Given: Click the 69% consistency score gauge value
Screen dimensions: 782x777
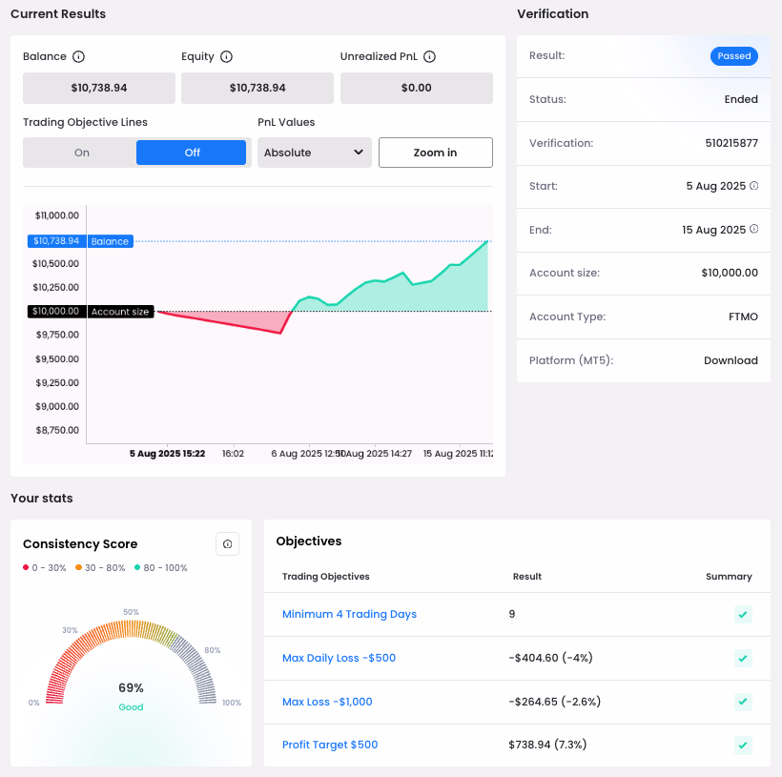Looking at the screenshot, I should (x=132, y=687).
